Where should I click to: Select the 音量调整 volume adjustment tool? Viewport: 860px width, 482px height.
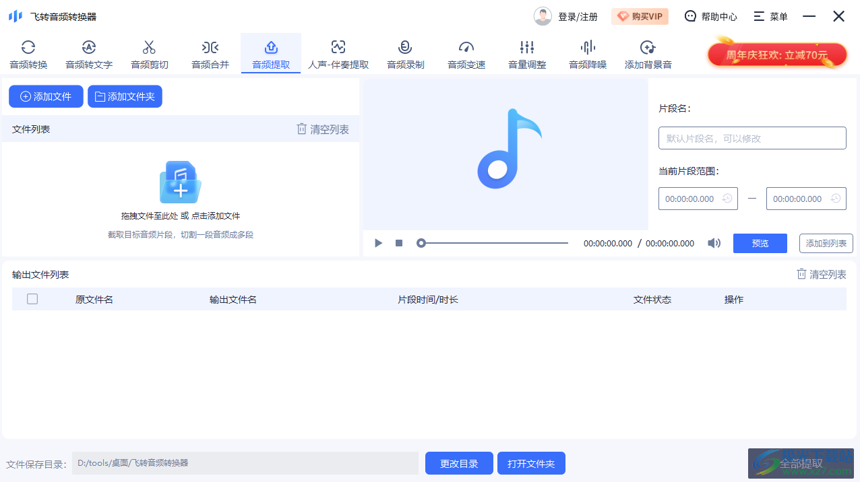(x=526, y=53)
